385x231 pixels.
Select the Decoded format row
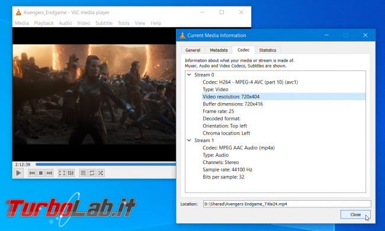[x=222, y=118]
